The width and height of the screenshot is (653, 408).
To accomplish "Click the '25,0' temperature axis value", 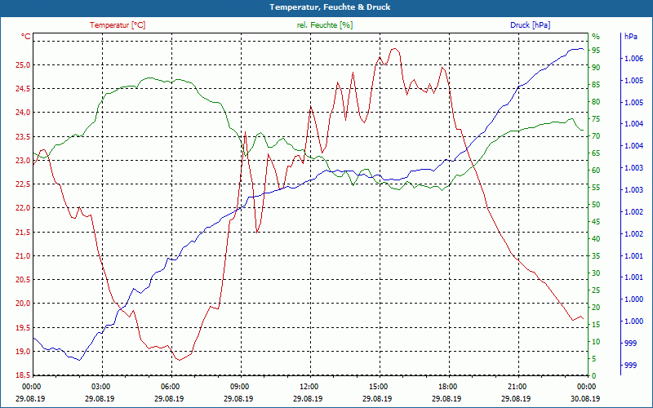I will 24,65.
